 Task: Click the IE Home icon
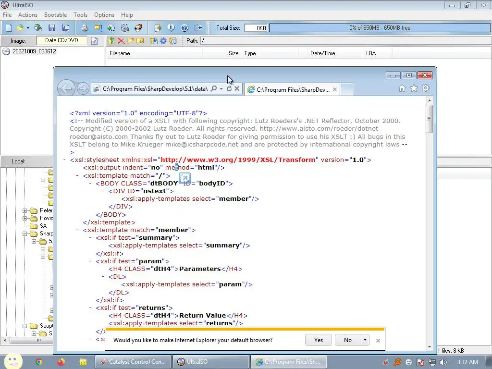[402, 88]
